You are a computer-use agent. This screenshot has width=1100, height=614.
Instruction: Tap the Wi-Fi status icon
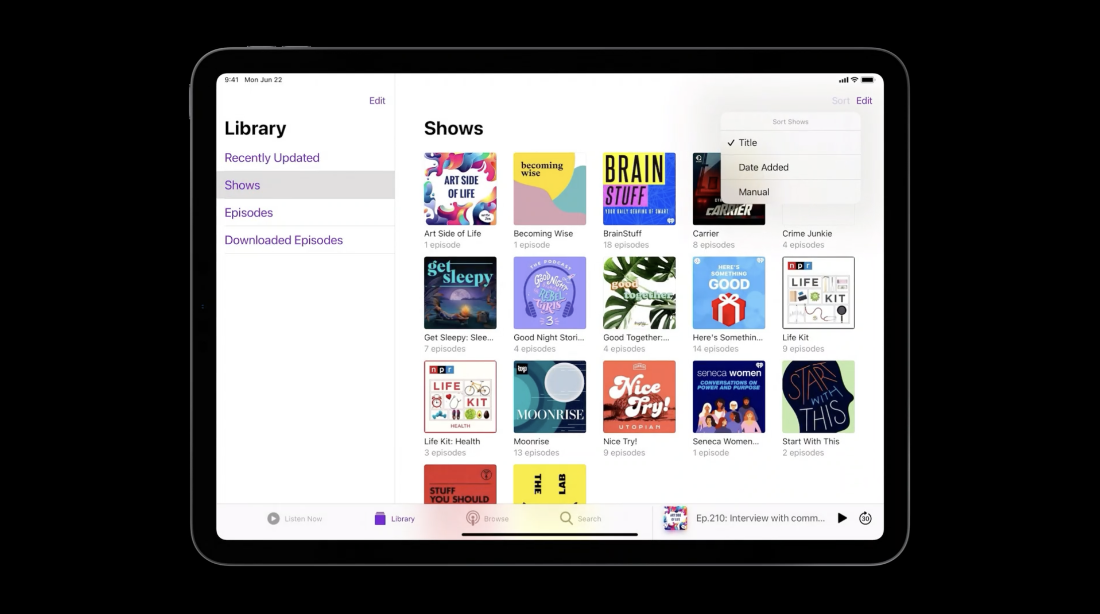point(854,80)
